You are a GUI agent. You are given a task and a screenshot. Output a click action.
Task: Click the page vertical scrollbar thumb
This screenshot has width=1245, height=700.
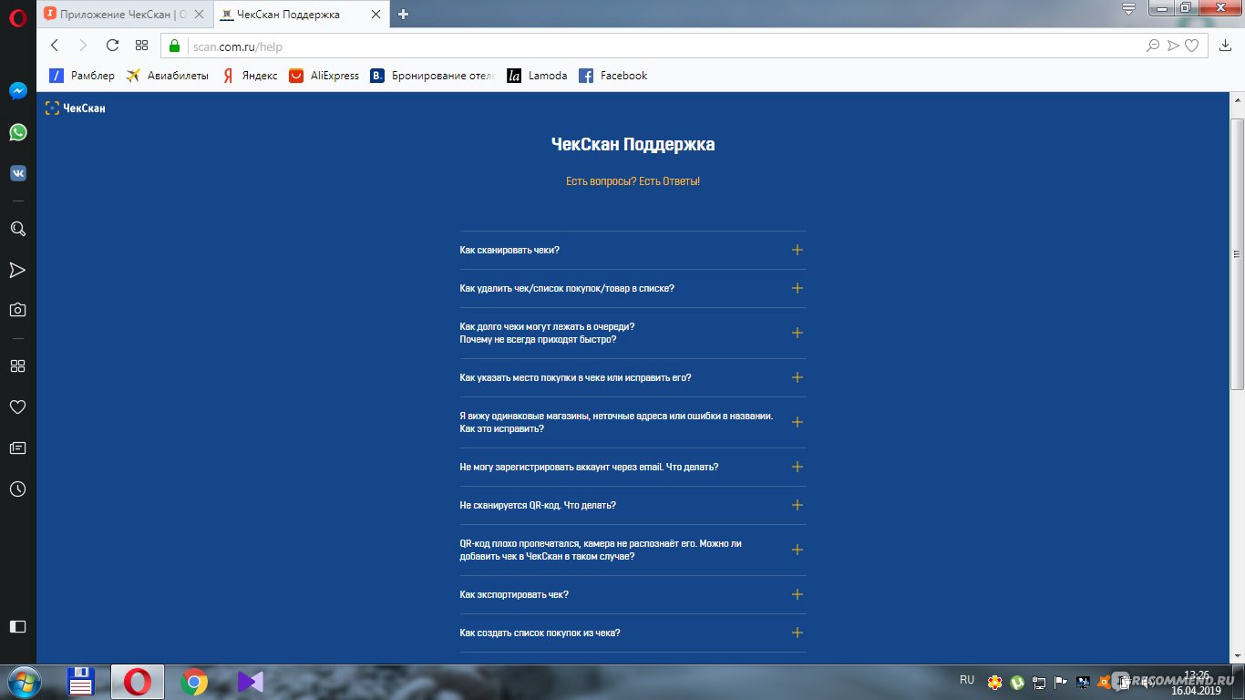tap(1237, 254)
